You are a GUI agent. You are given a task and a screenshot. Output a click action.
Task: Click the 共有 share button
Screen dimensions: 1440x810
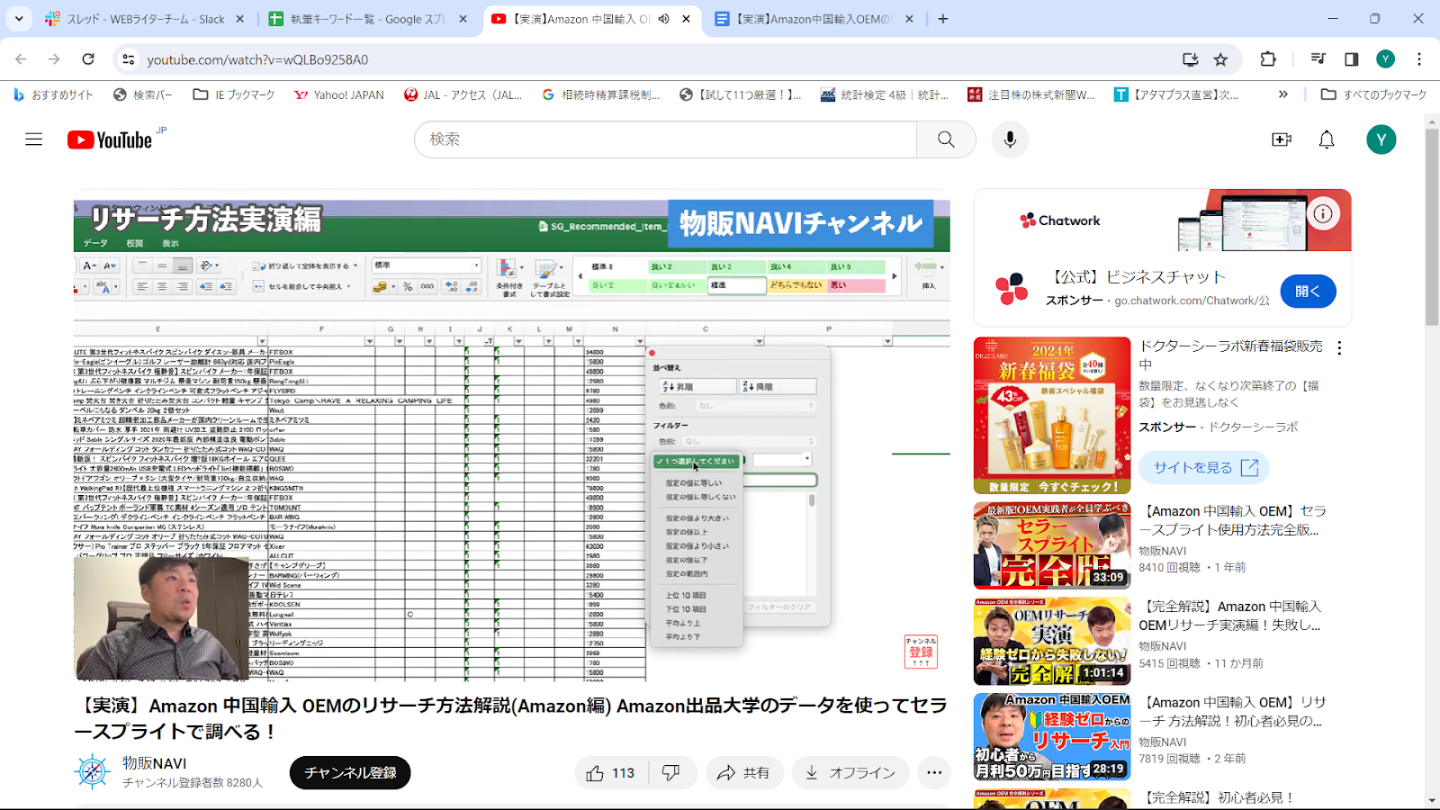point(743,773)
